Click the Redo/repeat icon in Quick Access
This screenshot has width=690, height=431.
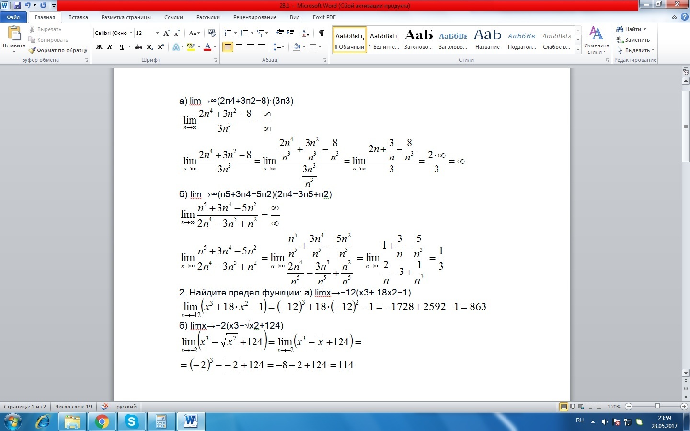(43, 5)
